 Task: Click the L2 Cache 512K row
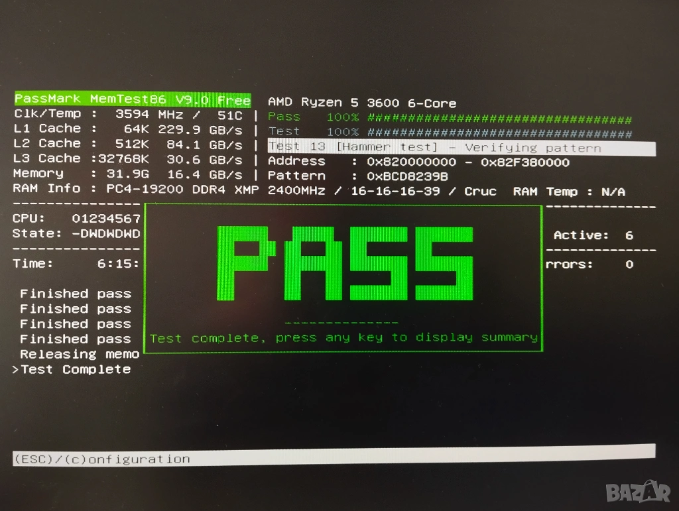128,144
